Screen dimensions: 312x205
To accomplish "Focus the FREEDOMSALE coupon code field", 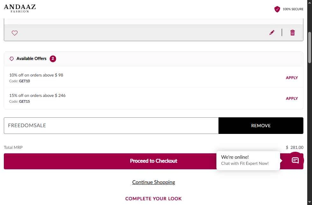I will [111, 126].
